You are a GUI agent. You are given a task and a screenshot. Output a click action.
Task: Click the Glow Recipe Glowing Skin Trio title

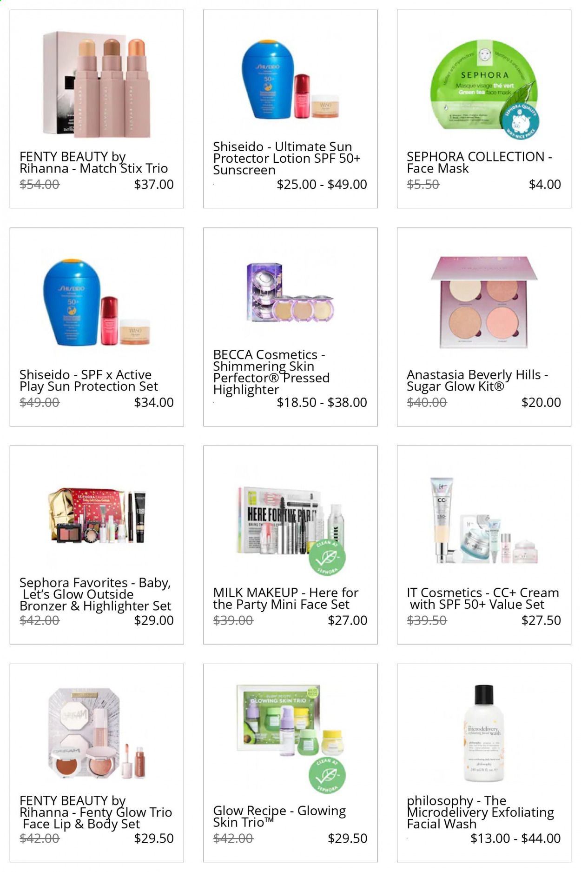279,816
